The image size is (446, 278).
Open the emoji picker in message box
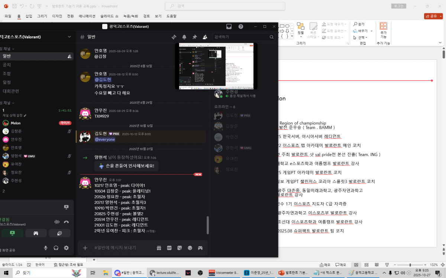pyautogui.click(x=190, y=248)
